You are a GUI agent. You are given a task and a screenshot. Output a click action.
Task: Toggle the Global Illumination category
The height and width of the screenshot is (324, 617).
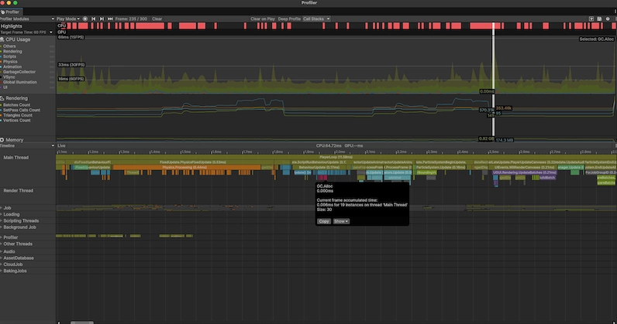pyautogui.click(x=2, y=82)
